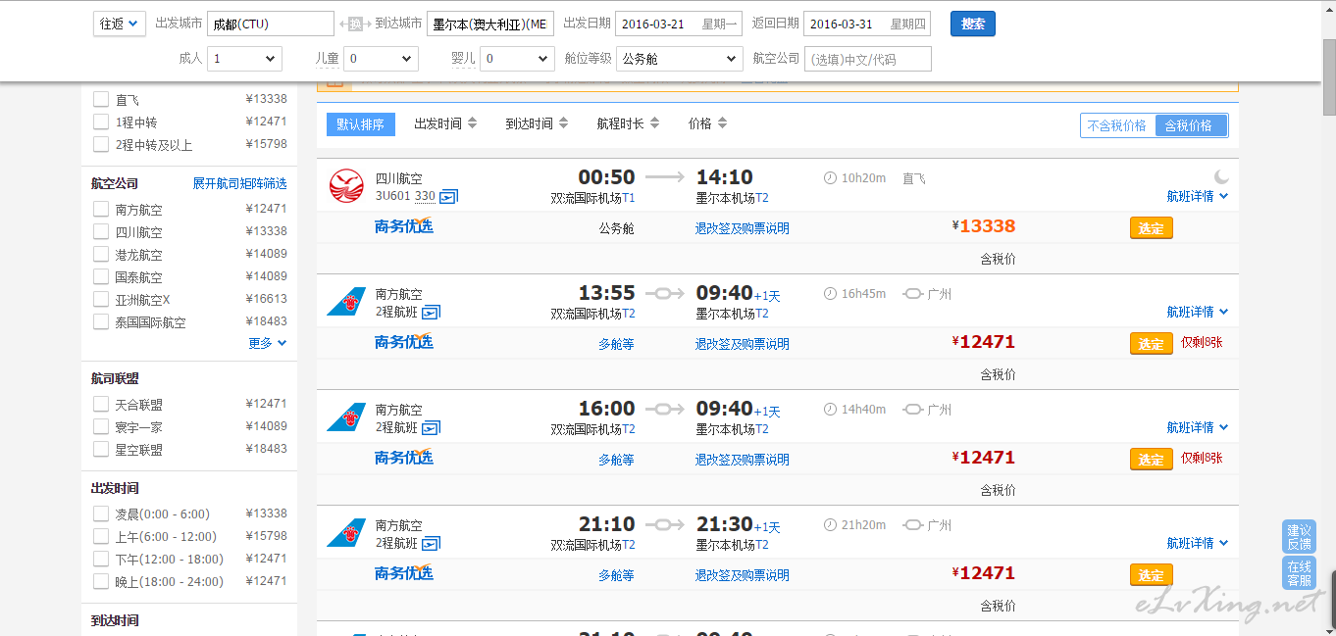Click the clock icon next to 10h20m
This screenshot has width=1336, height=636.
831,178
